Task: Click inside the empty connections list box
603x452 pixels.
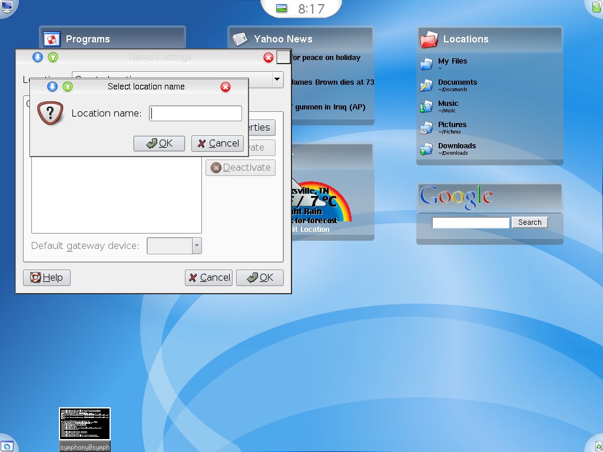Action: [x=116, y=194]
